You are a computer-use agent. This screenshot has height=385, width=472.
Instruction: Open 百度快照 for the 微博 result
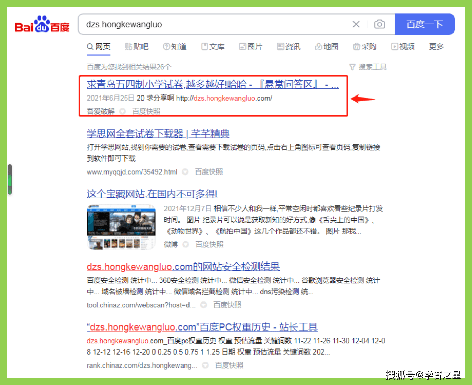(x=209, y=244)
